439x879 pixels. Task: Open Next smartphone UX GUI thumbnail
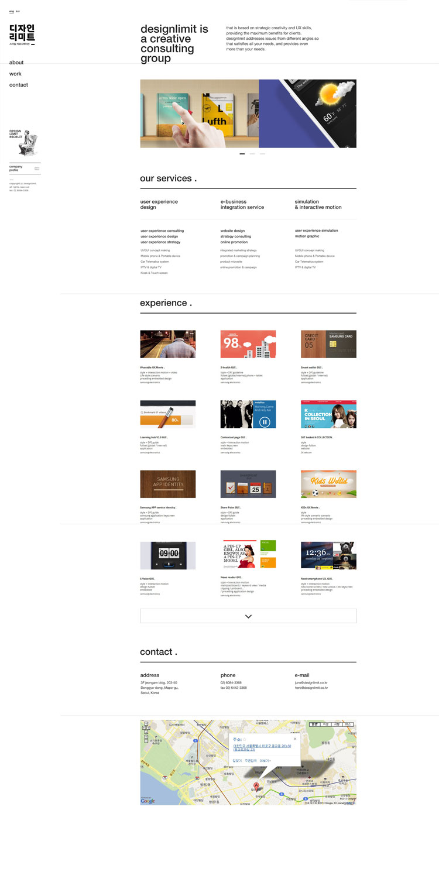(x=328, y=555)
